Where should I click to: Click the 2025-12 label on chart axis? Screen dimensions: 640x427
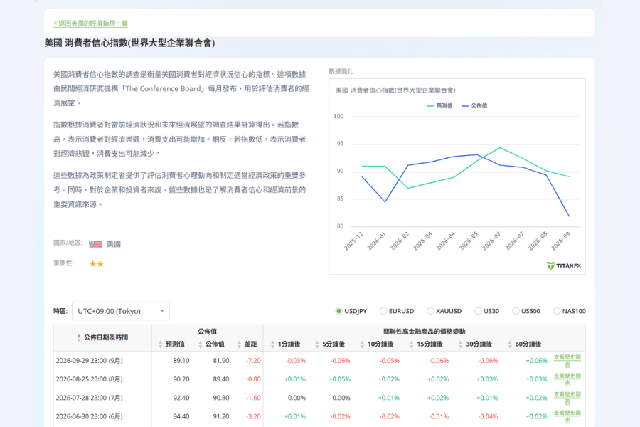pos(353,241)
